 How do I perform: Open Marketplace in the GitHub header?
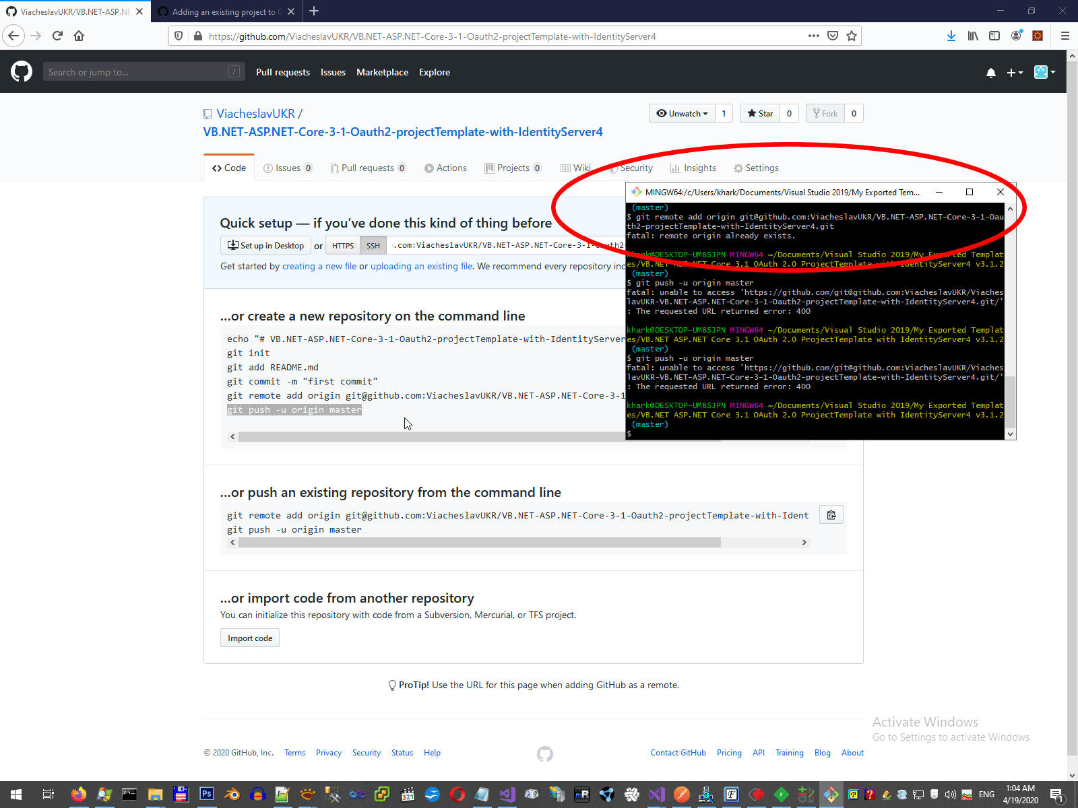382,72
